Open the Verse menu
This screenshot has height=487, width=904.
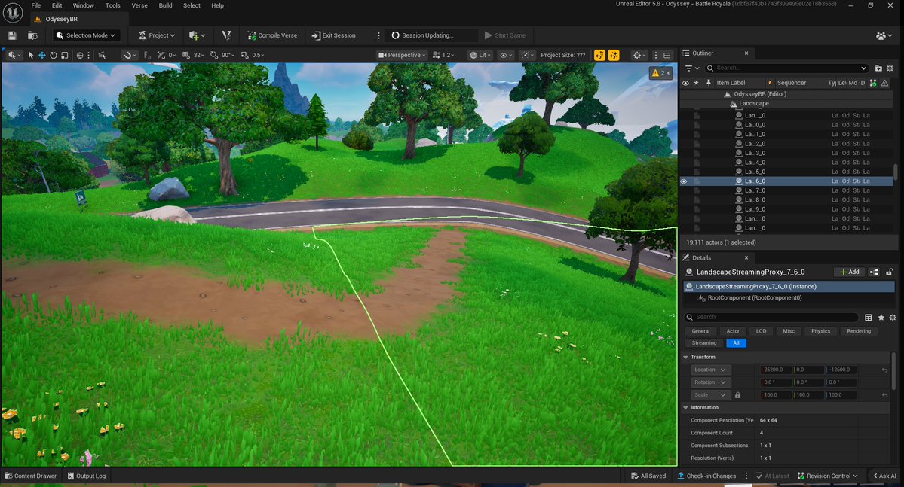139,5
